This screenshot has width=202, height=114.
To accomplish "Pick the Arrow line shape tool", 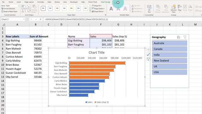I will tap(28, 6).
